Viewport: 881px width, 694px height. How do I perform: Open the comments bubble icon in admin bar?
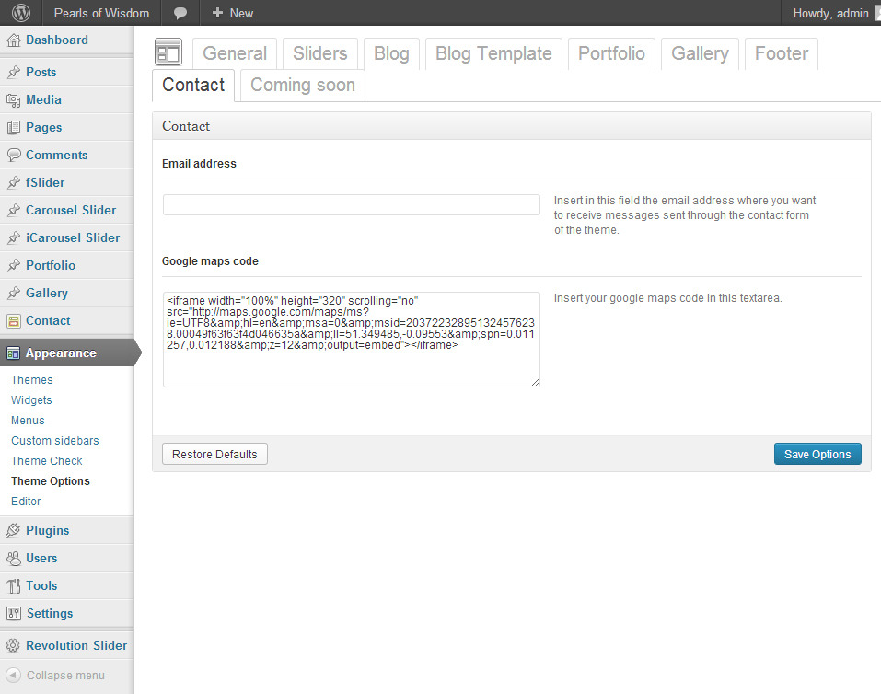click(180, 13)
